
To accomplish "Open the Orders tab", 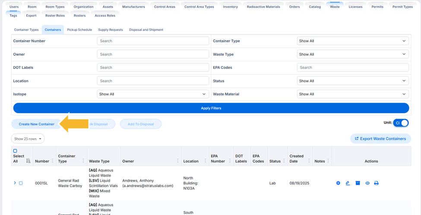I will (294, 7).
